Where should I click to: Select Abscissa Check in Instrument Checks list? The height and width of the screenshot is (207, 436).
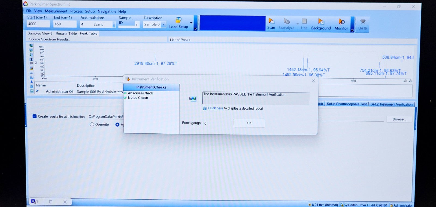[140, 93]
